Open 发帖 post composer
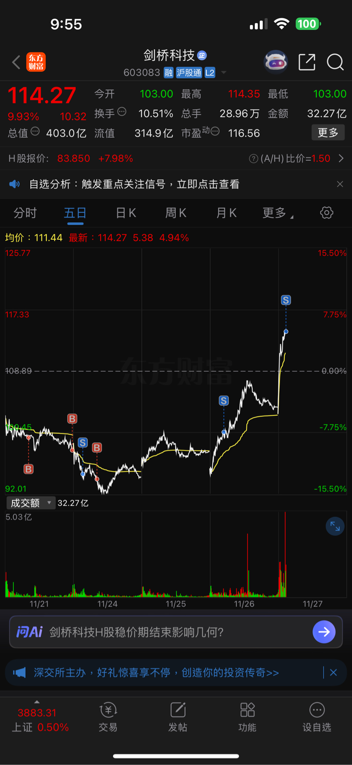 [x=178, y=717]
